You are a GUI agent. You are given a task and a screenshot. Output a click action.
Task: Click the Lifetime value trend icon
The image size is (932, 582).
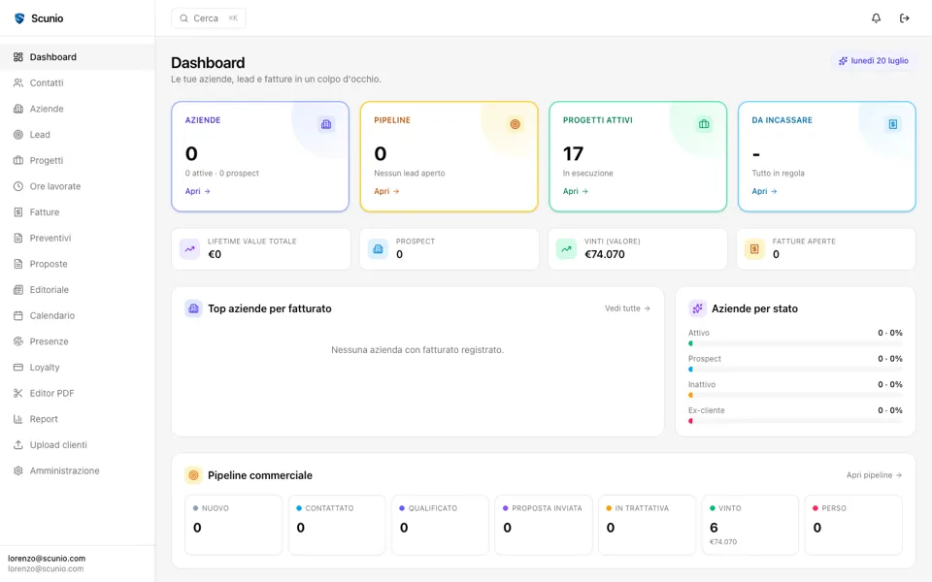(189, 249)
